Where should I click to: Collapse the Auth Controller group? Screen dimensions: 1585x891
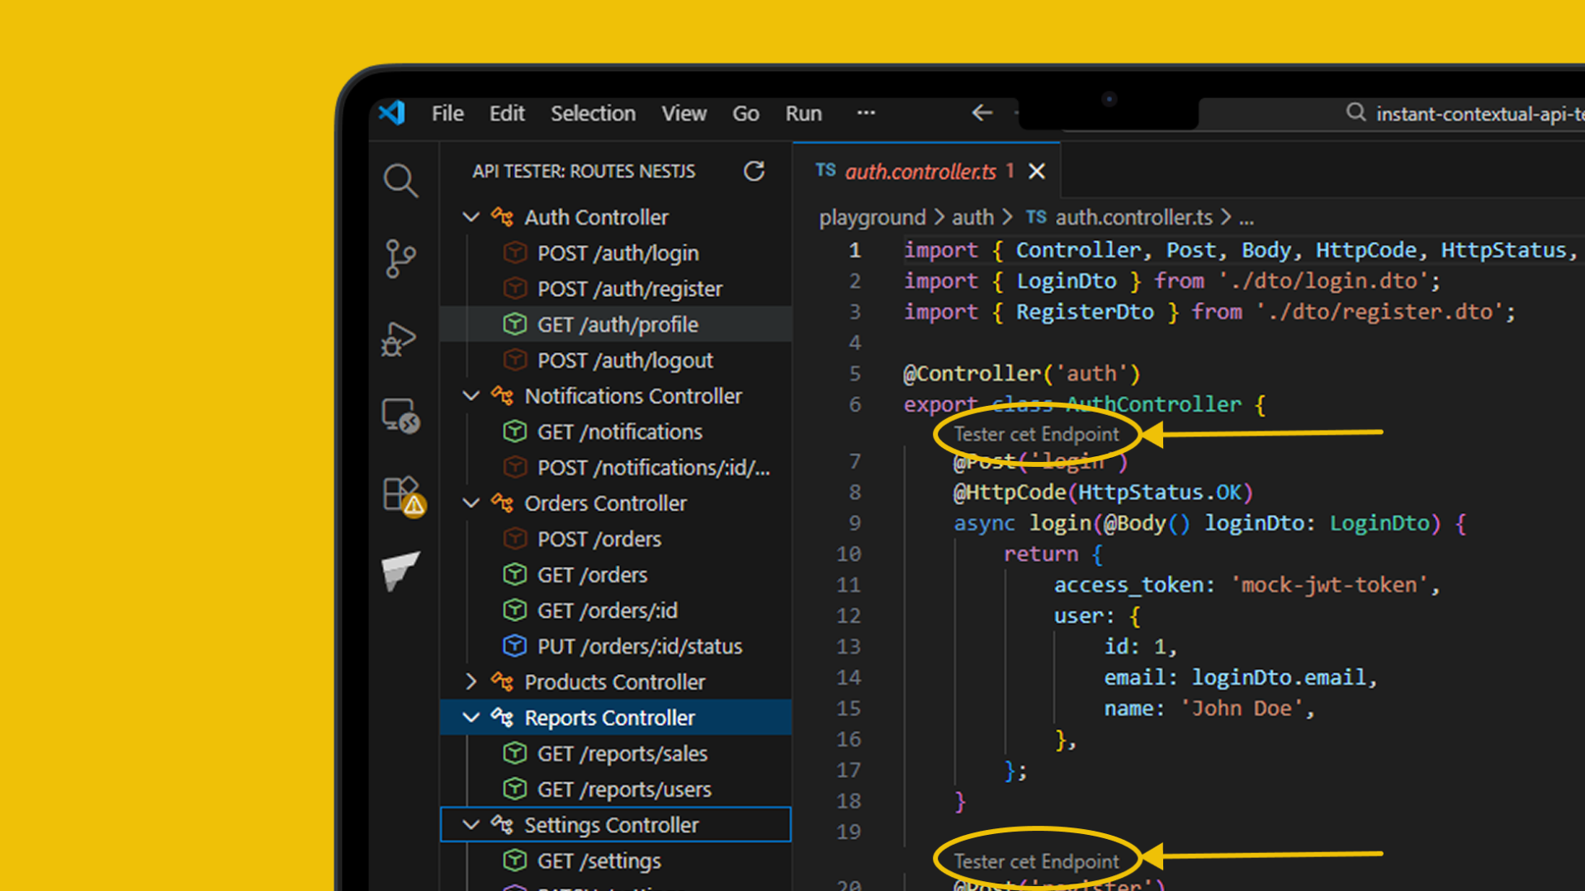click(x=471, y=216)
